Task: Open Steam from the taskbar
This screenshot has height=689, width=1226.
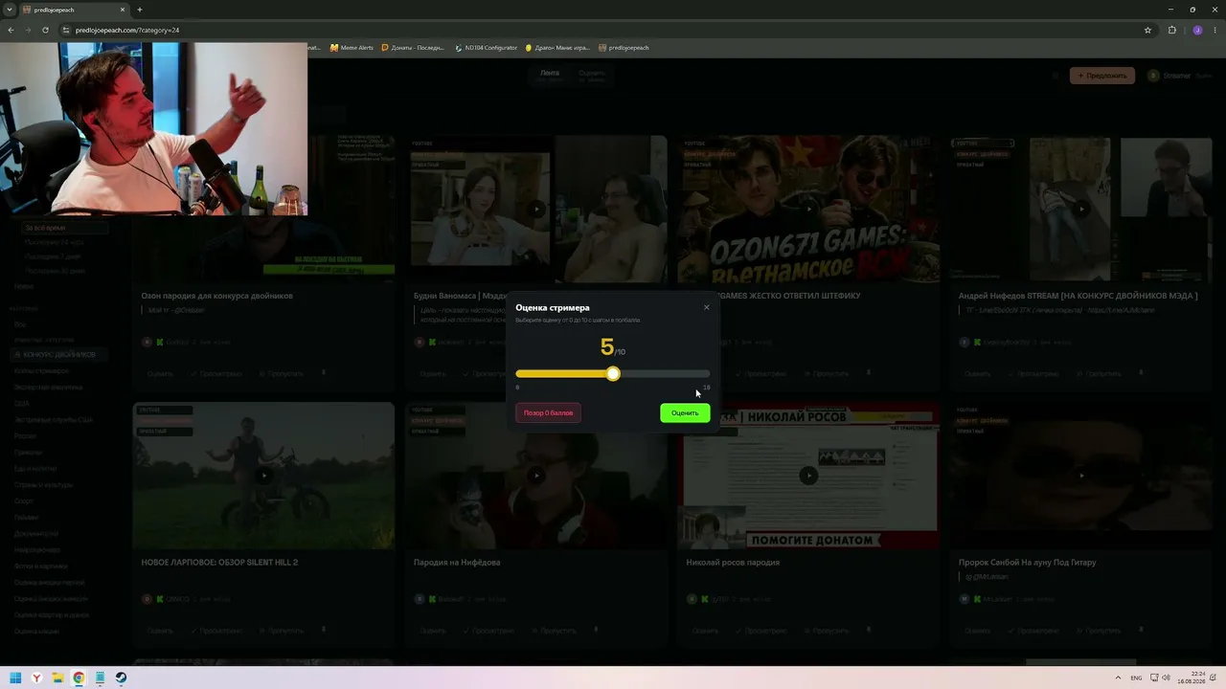Action: 121,678
